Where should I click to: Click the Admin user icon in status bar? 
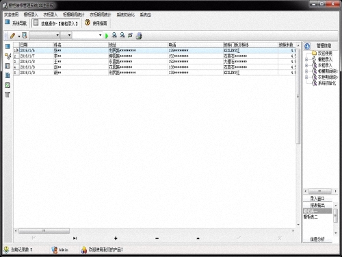click(x=55, y=250)
